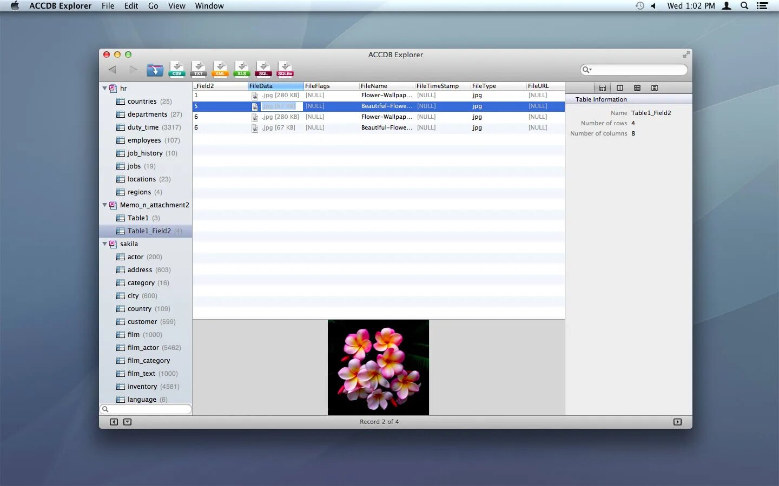Open user account menu bar icon
The width and height of the screenshot is (779, 486).
tap(727, 6)
